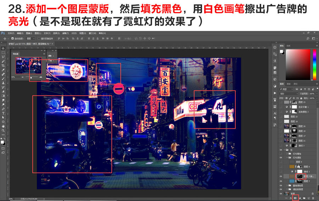Open the Character panel icon
Viewport: 319px width, 201px height.
(275, 113)
